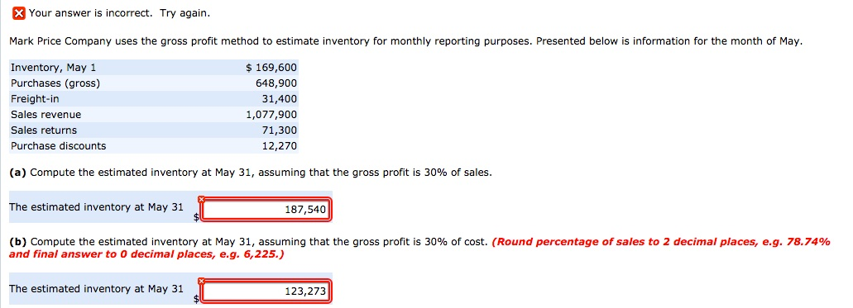Screen dimensions: 853x308
Task: Click the 'Sales revenue' row label
Action: (x=46, y=115)
